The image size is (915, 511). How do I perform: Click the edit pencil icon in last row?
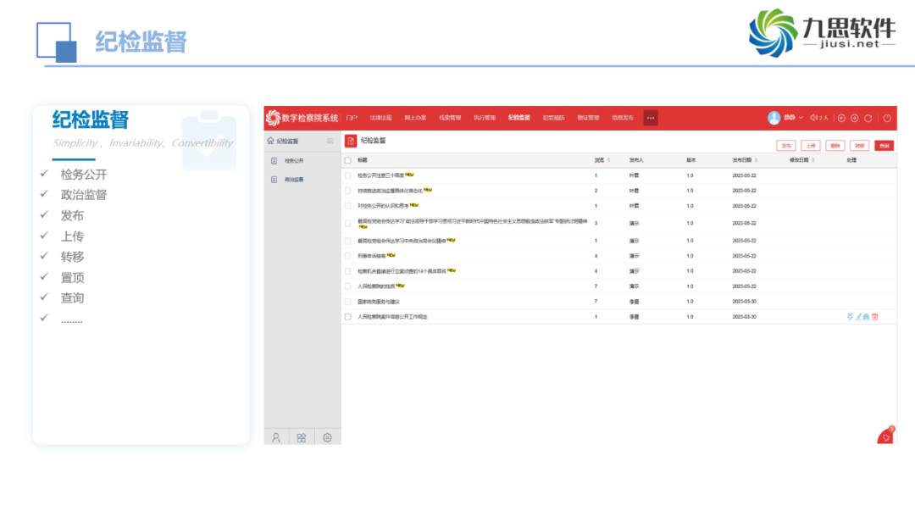tap(858, 317)
